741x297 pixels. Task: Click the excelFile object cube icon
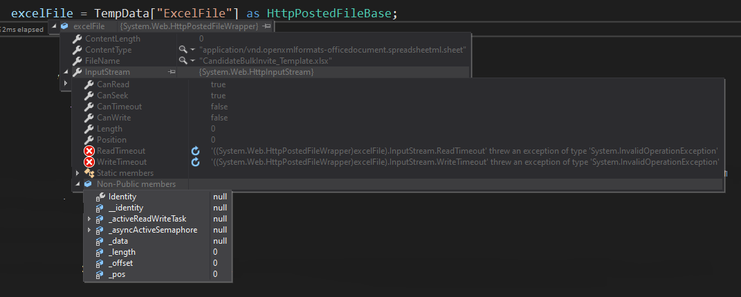[64, 26]
